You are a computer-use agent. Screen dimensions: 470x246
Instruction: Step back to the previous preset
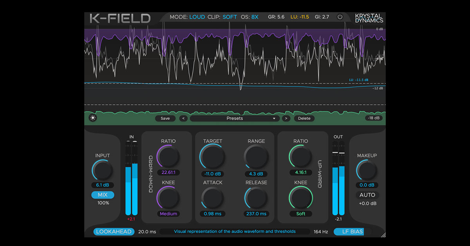pos(183,118)
